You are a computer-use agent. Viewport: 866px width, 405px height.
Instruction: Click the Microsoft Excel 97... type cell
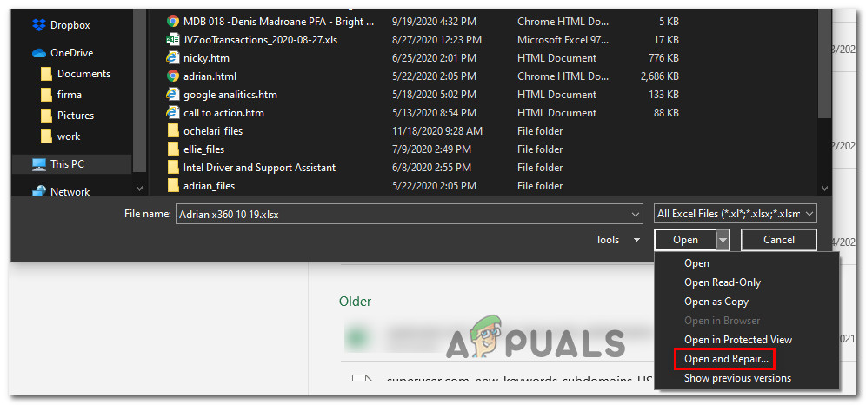(563, 40)
